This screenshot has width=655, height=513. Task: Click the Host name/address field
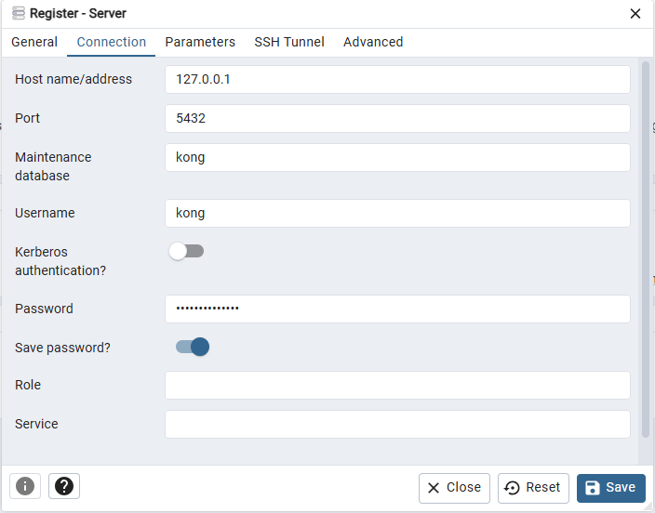[397, 79]
